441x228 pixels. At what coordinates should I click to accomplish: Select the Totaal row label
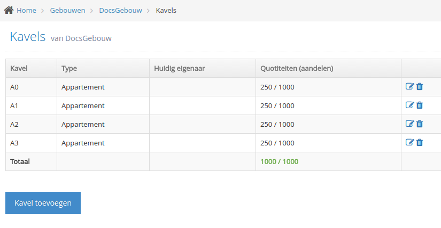tap(20, 161)
